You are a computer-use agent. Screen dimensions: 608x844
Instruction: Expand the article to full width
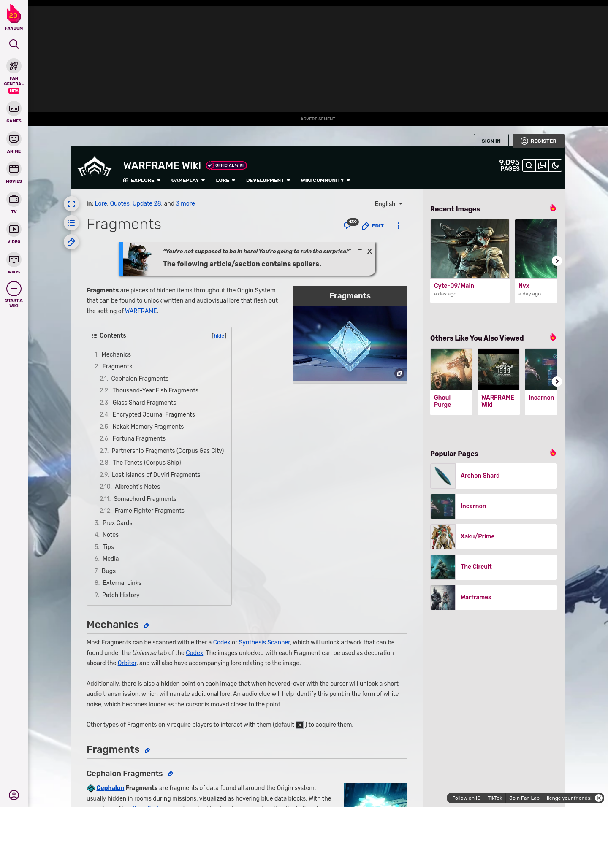pyautogui.click(x=71, y=204)
